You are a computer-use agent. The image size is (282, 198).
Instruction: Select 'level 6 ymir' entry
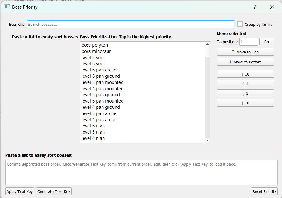pos(143,64)
